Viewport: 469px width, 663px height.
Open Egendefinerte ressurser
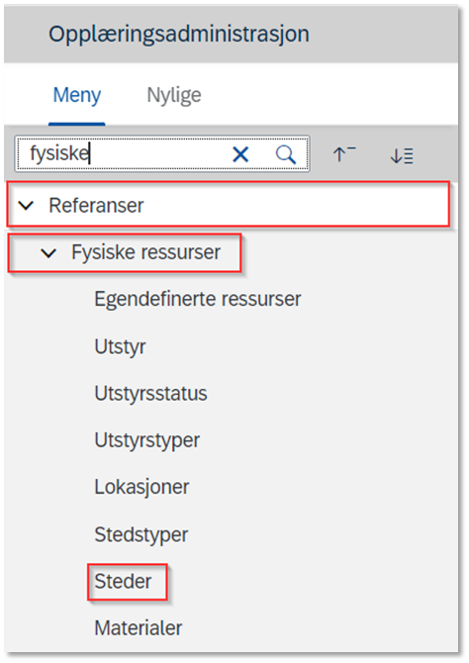click(198, 300)
